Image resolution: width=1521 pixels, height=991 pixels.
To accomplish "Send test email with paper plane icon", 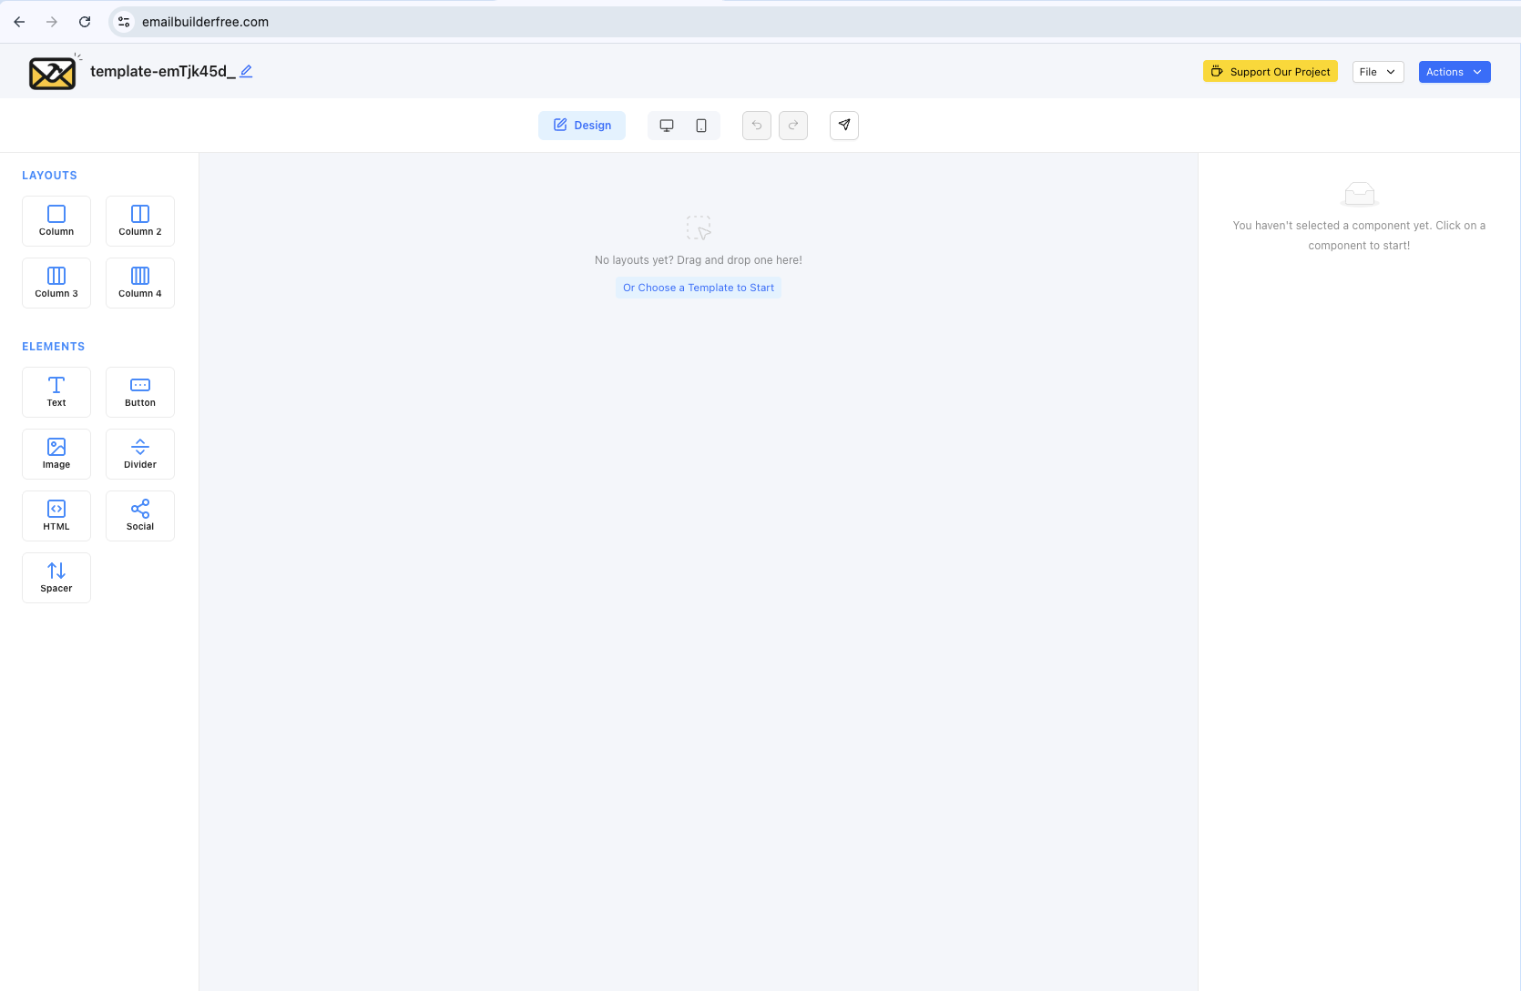I will point(844,126).
